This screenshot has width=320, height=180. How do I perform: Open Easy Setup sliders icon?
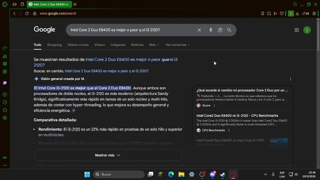pos(314,13)
